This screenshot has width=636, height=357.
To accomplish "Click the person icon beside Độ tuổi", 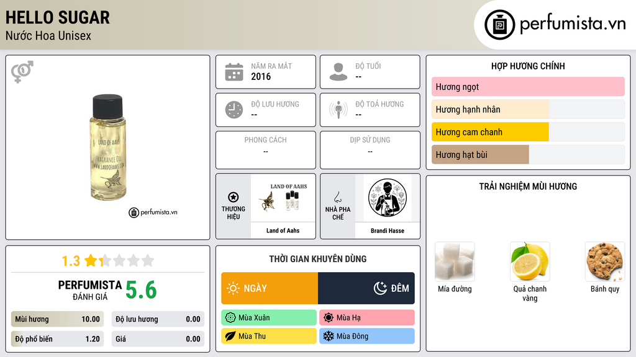I will coord(338,72).
